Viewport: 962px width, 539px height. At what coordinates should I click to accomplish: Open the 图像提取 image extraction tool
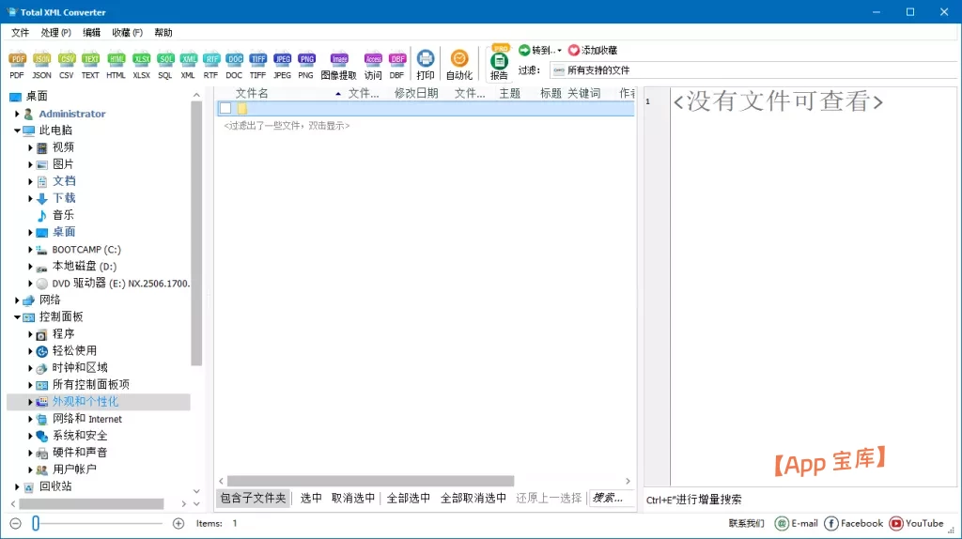[x=338, y=65]
